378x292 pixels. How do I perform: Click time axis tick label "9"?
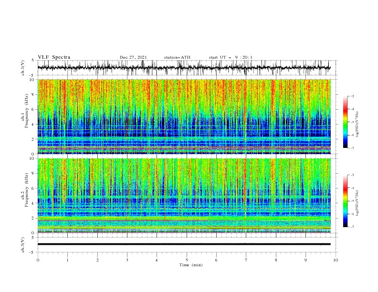click(x=305, y=260)
